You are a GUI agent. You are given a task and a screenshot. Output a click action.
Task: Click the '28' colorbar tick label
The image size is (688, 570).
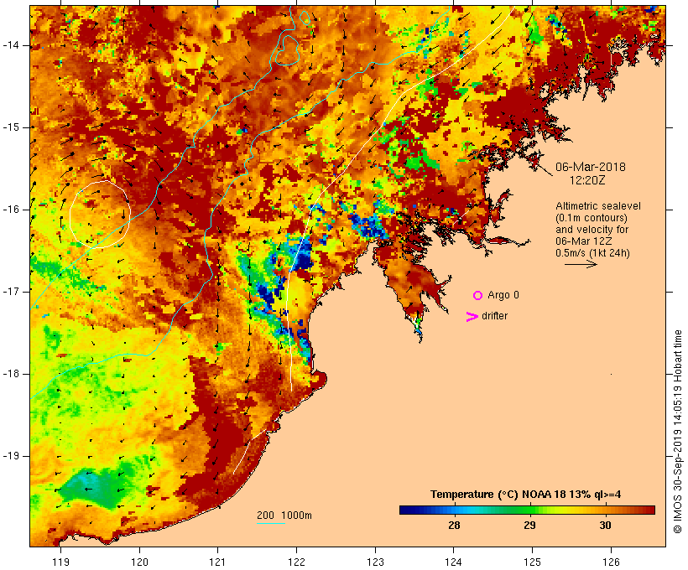point(454,526)
